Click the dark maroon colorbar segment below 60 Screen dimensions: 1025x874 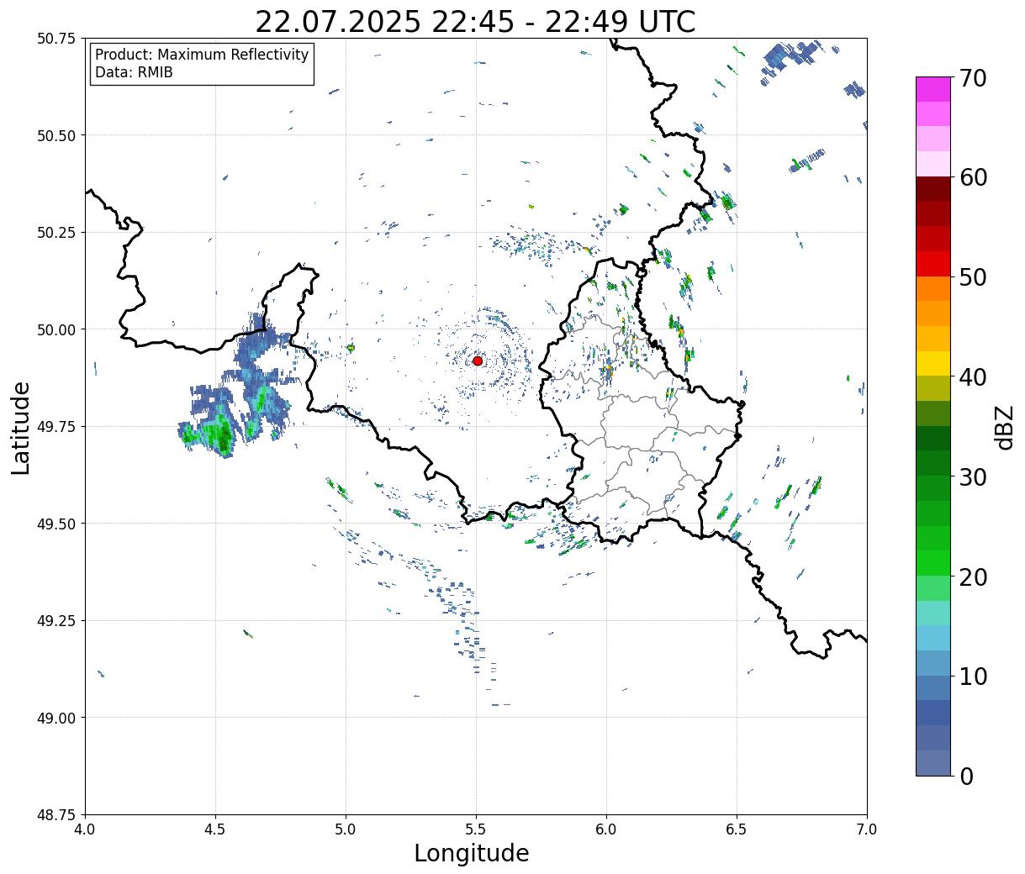point(933,188)
